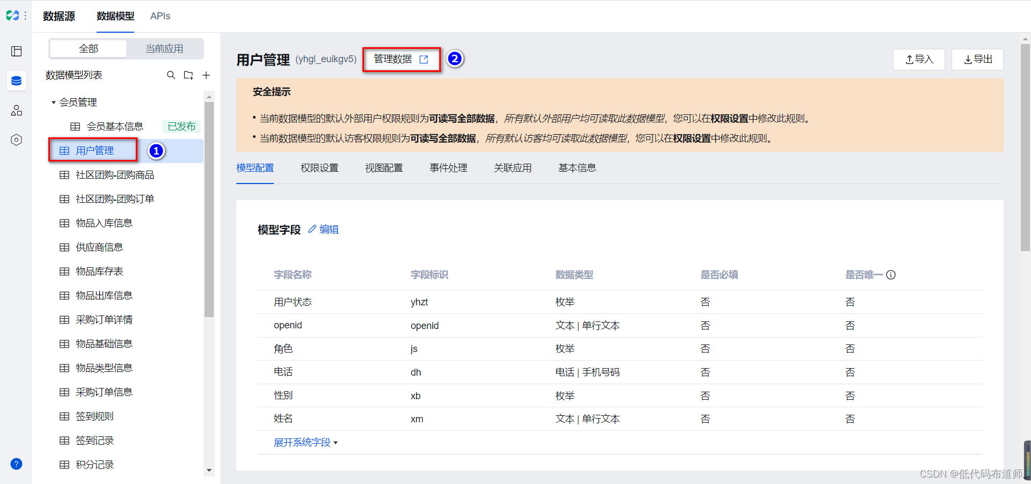Select the 事件处理 tab

tap(448, 168)
